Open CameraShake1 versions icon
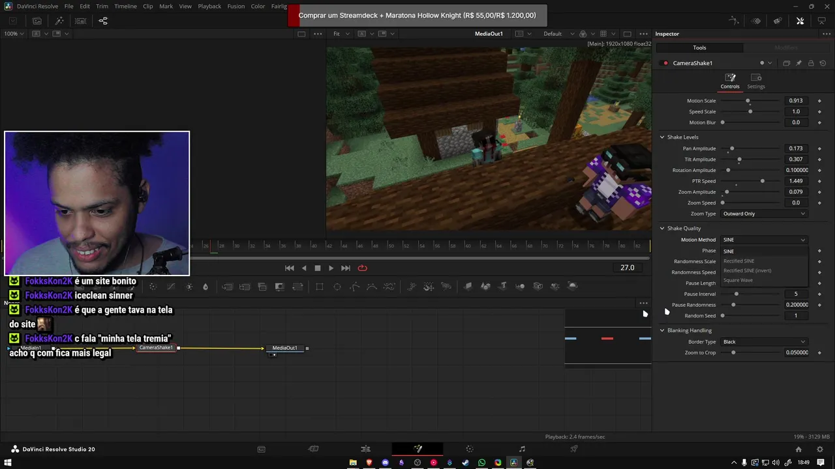This screenshot has width=835, height=469. [786, 63]
